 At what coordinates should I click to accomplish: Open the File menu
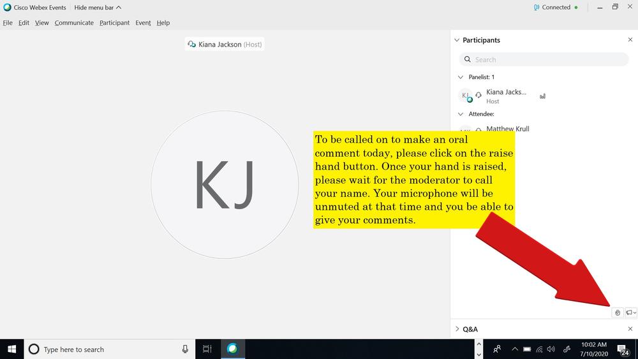click(x=8, y=23)
